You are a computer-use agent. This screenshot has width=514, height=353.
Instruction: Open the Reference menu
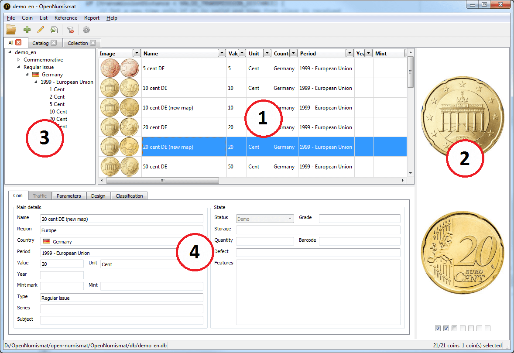[66, 18]
